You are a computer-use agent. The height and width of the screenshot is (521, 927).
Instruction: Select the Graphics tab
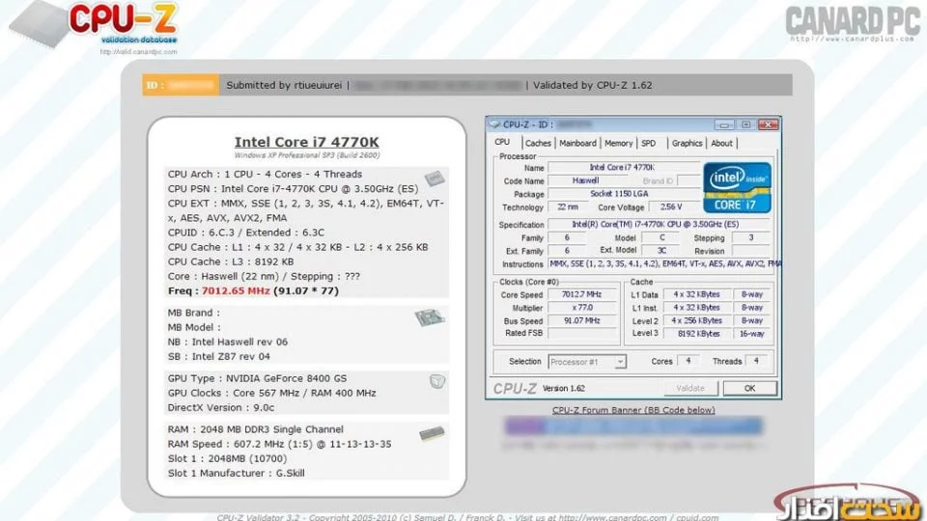(x=687, y=143)
